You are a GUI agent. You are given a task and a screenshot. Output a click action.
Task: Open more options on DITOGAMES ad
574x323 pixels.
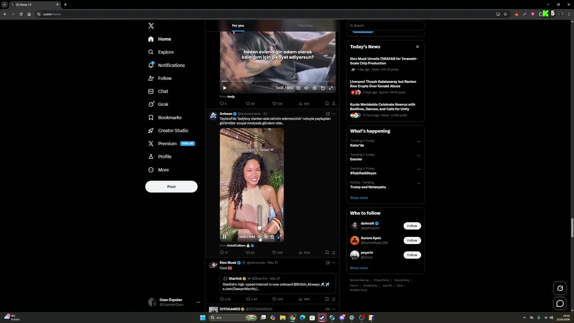pyautogui.click(x=334, y=309)
